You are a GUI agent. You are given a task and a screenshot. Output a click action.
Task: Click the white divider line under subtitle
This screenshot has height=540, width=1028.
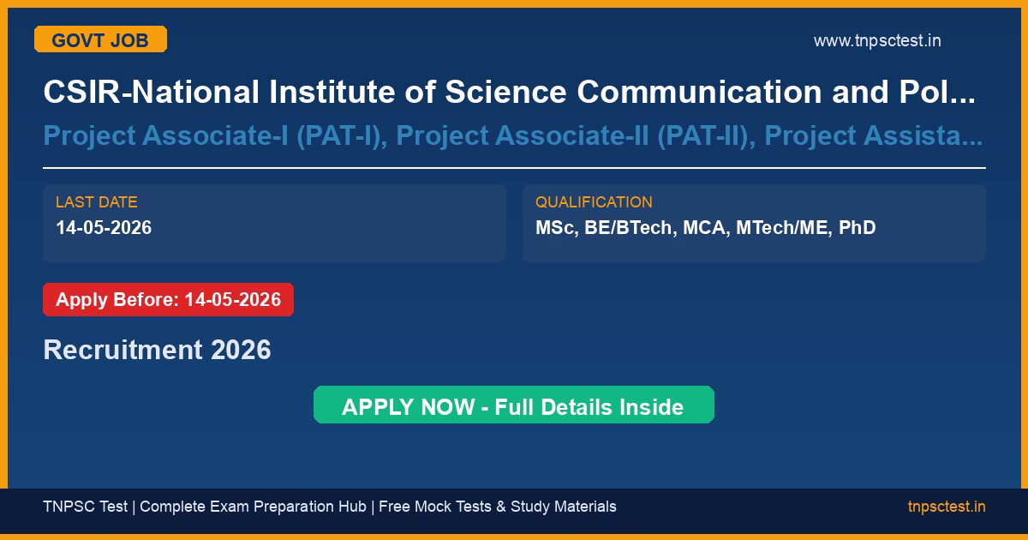(514, 168)
